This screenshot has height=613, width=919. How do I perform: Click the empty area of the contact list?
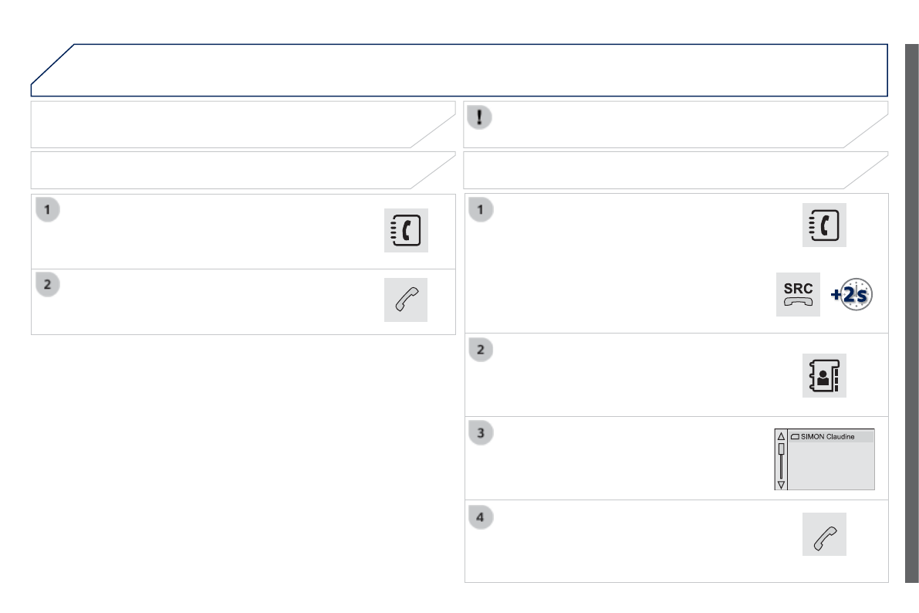point(832,466)
